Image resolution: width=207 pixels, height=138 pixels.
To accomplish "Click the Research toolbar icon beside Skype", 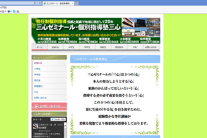I will pyautogui.click(x=18, y=12).
